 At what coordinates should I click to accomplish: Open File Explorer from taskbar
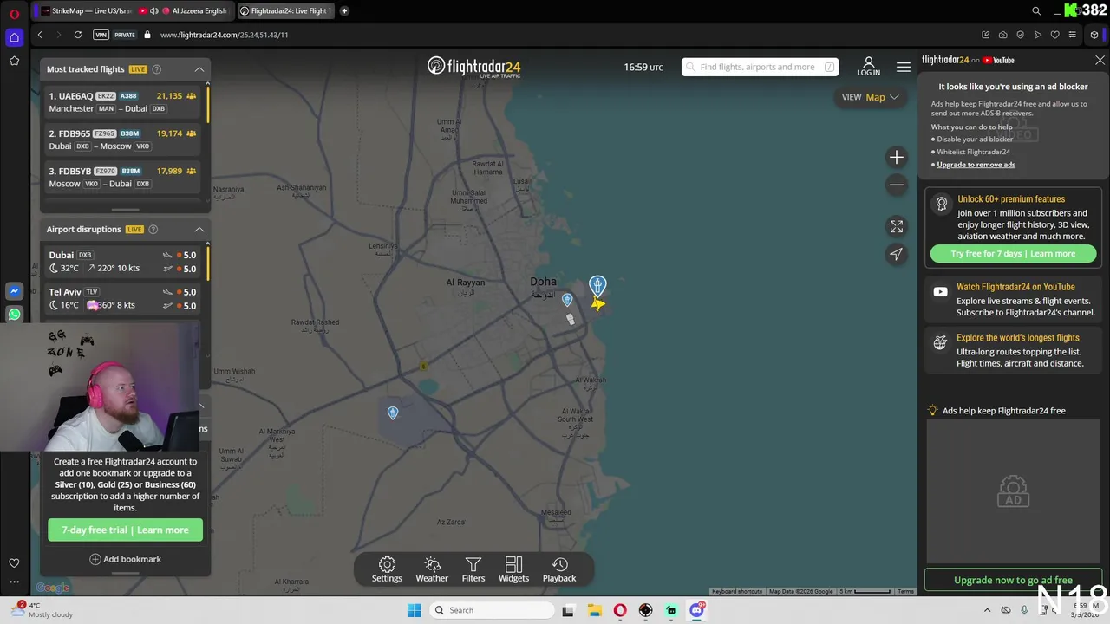click(x=594, y=610)
